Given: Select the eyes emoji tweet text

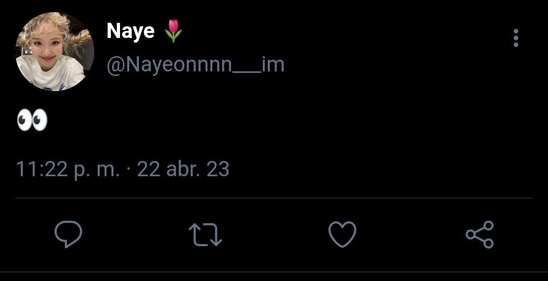Looking at the screenshot, I should pos(32,119).
